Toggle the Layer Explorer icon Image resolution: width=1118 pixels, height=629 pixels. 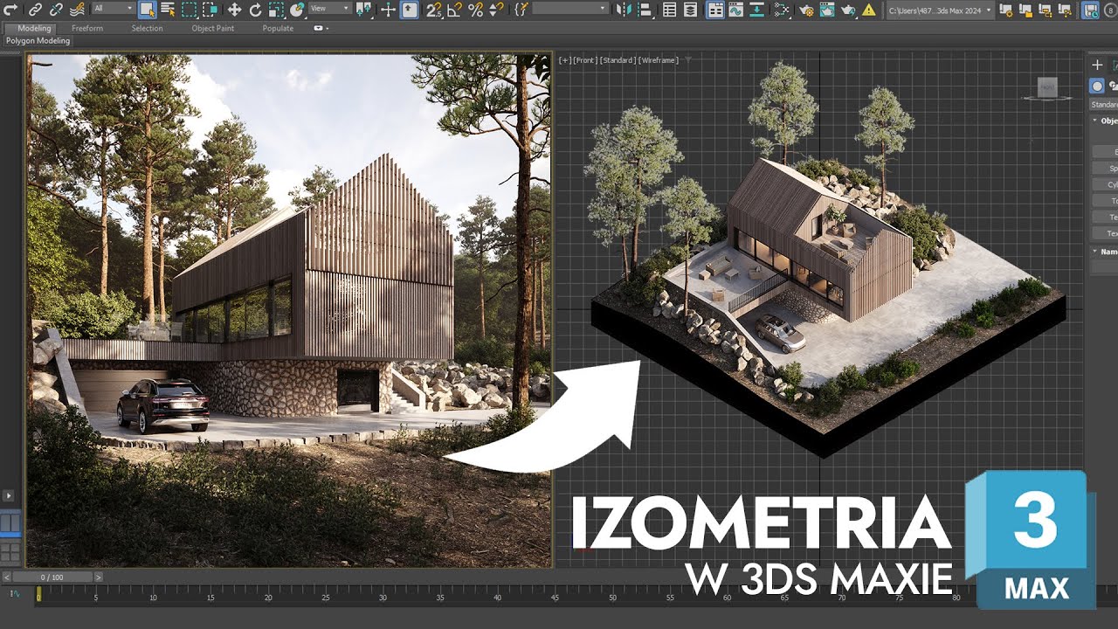(x=690, y=10)
